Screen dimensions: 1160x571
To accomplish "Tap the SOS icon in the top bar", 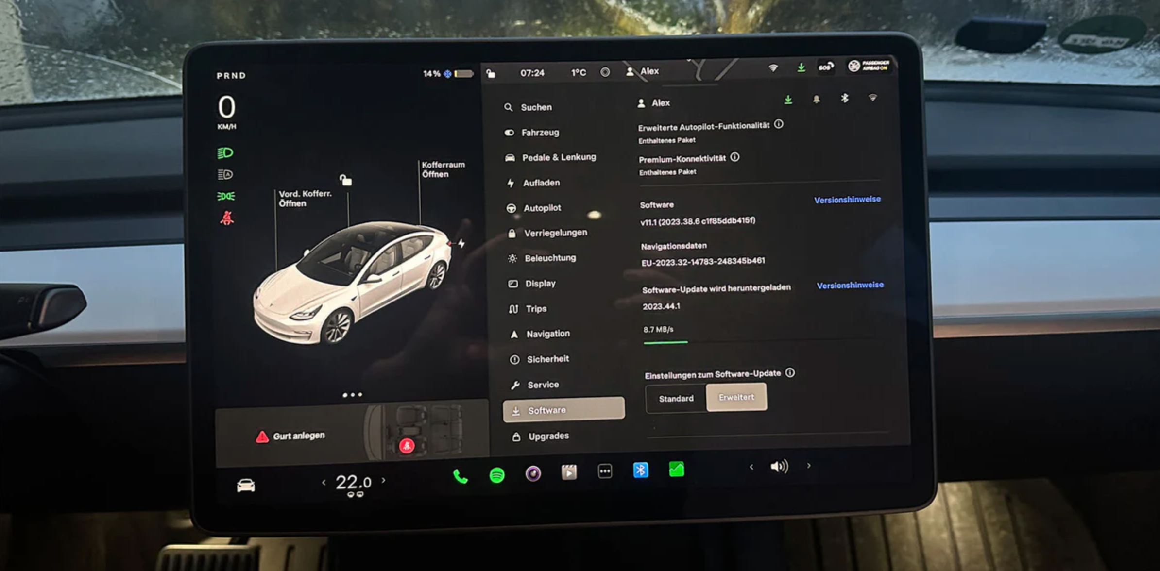I will coord(825,67).
